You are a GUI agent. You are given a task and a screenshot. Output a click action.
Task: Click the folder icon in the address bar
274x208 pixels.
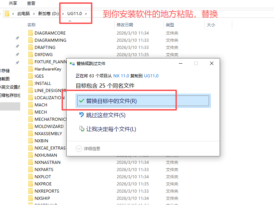pyautogui.click(x=6, y=13)
